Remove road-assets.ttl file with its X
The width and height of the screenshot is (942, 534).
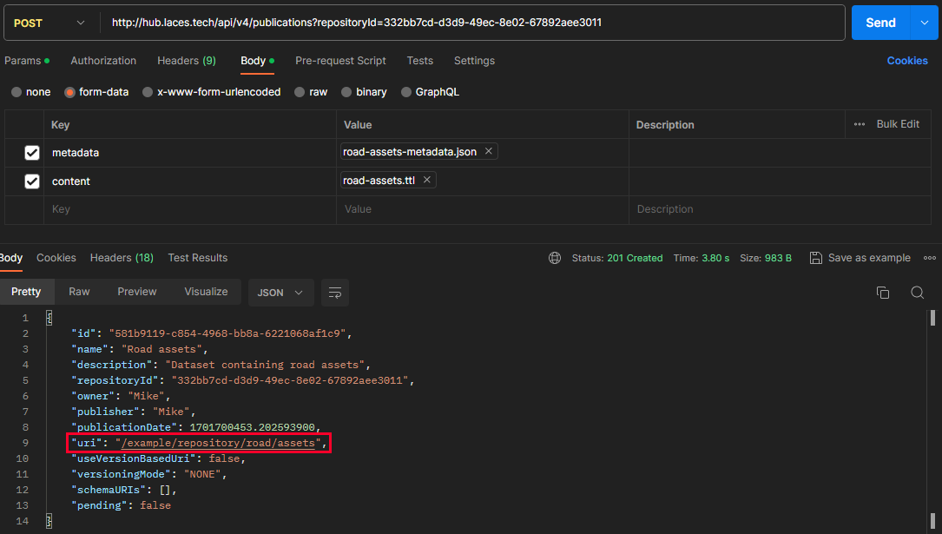tap(426, 181)
